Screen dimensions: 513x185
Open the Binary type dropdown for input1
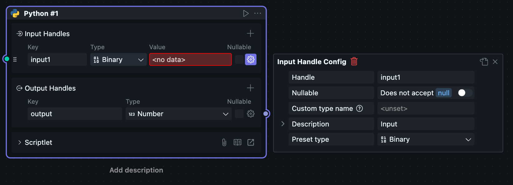118,59
